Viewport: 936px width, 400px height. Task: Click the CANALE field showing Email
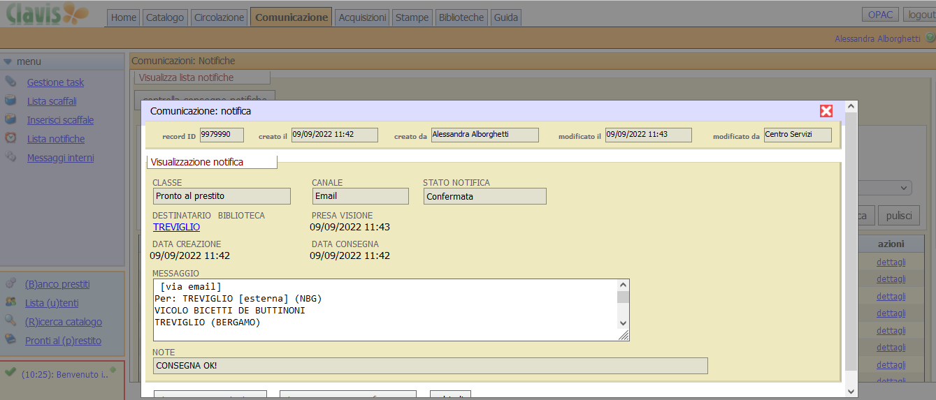pyautogui.click(x=361, y=196)
